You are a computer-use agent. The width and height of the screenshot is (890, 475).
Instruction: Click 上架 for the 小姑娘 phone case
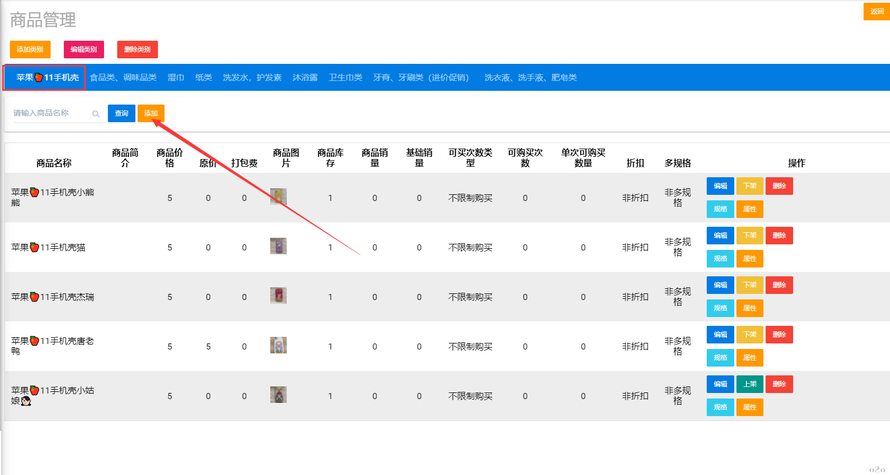(750, 384)
